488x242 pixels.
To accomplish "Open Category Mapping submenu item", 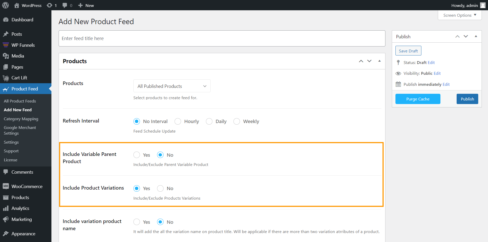I will click(x=21, y=119).
